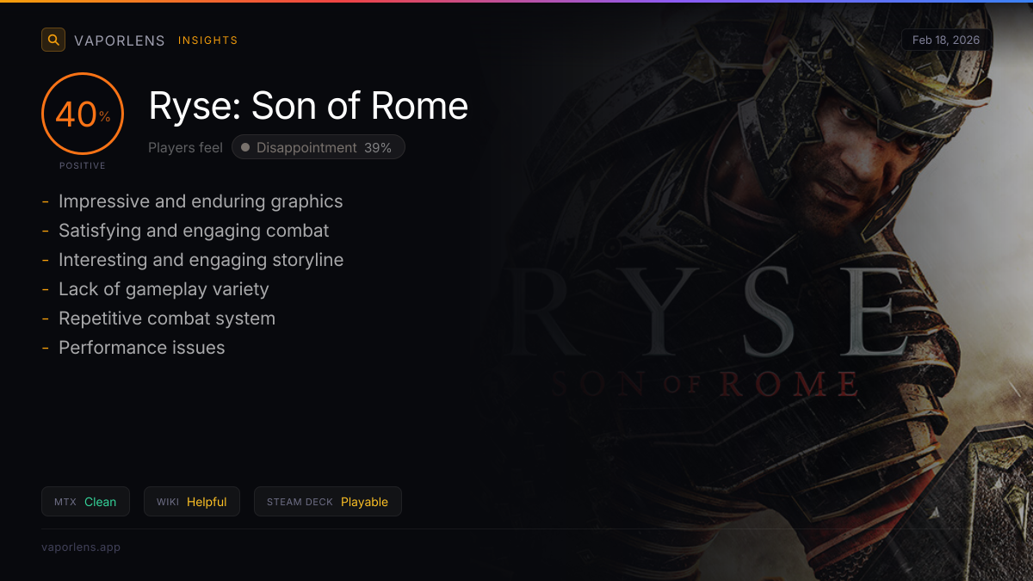Click the Feb 18, 2026 date badge
The height and width of the screenshot is (581, 1033).
point(946,40)
